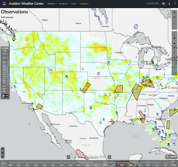Screen dimensions: 178x167
Task: Step to the previous time frame
Action: pos(68,157)
